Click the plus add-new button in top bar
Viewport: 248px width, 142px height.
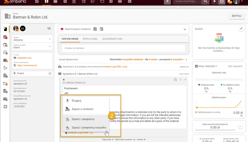[167, 1]
